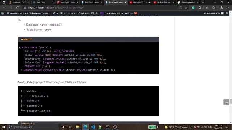The image size is (232, 130).
Task: Click the 'PRIMARY KEY' code line
Action: (x=37, y=66)
